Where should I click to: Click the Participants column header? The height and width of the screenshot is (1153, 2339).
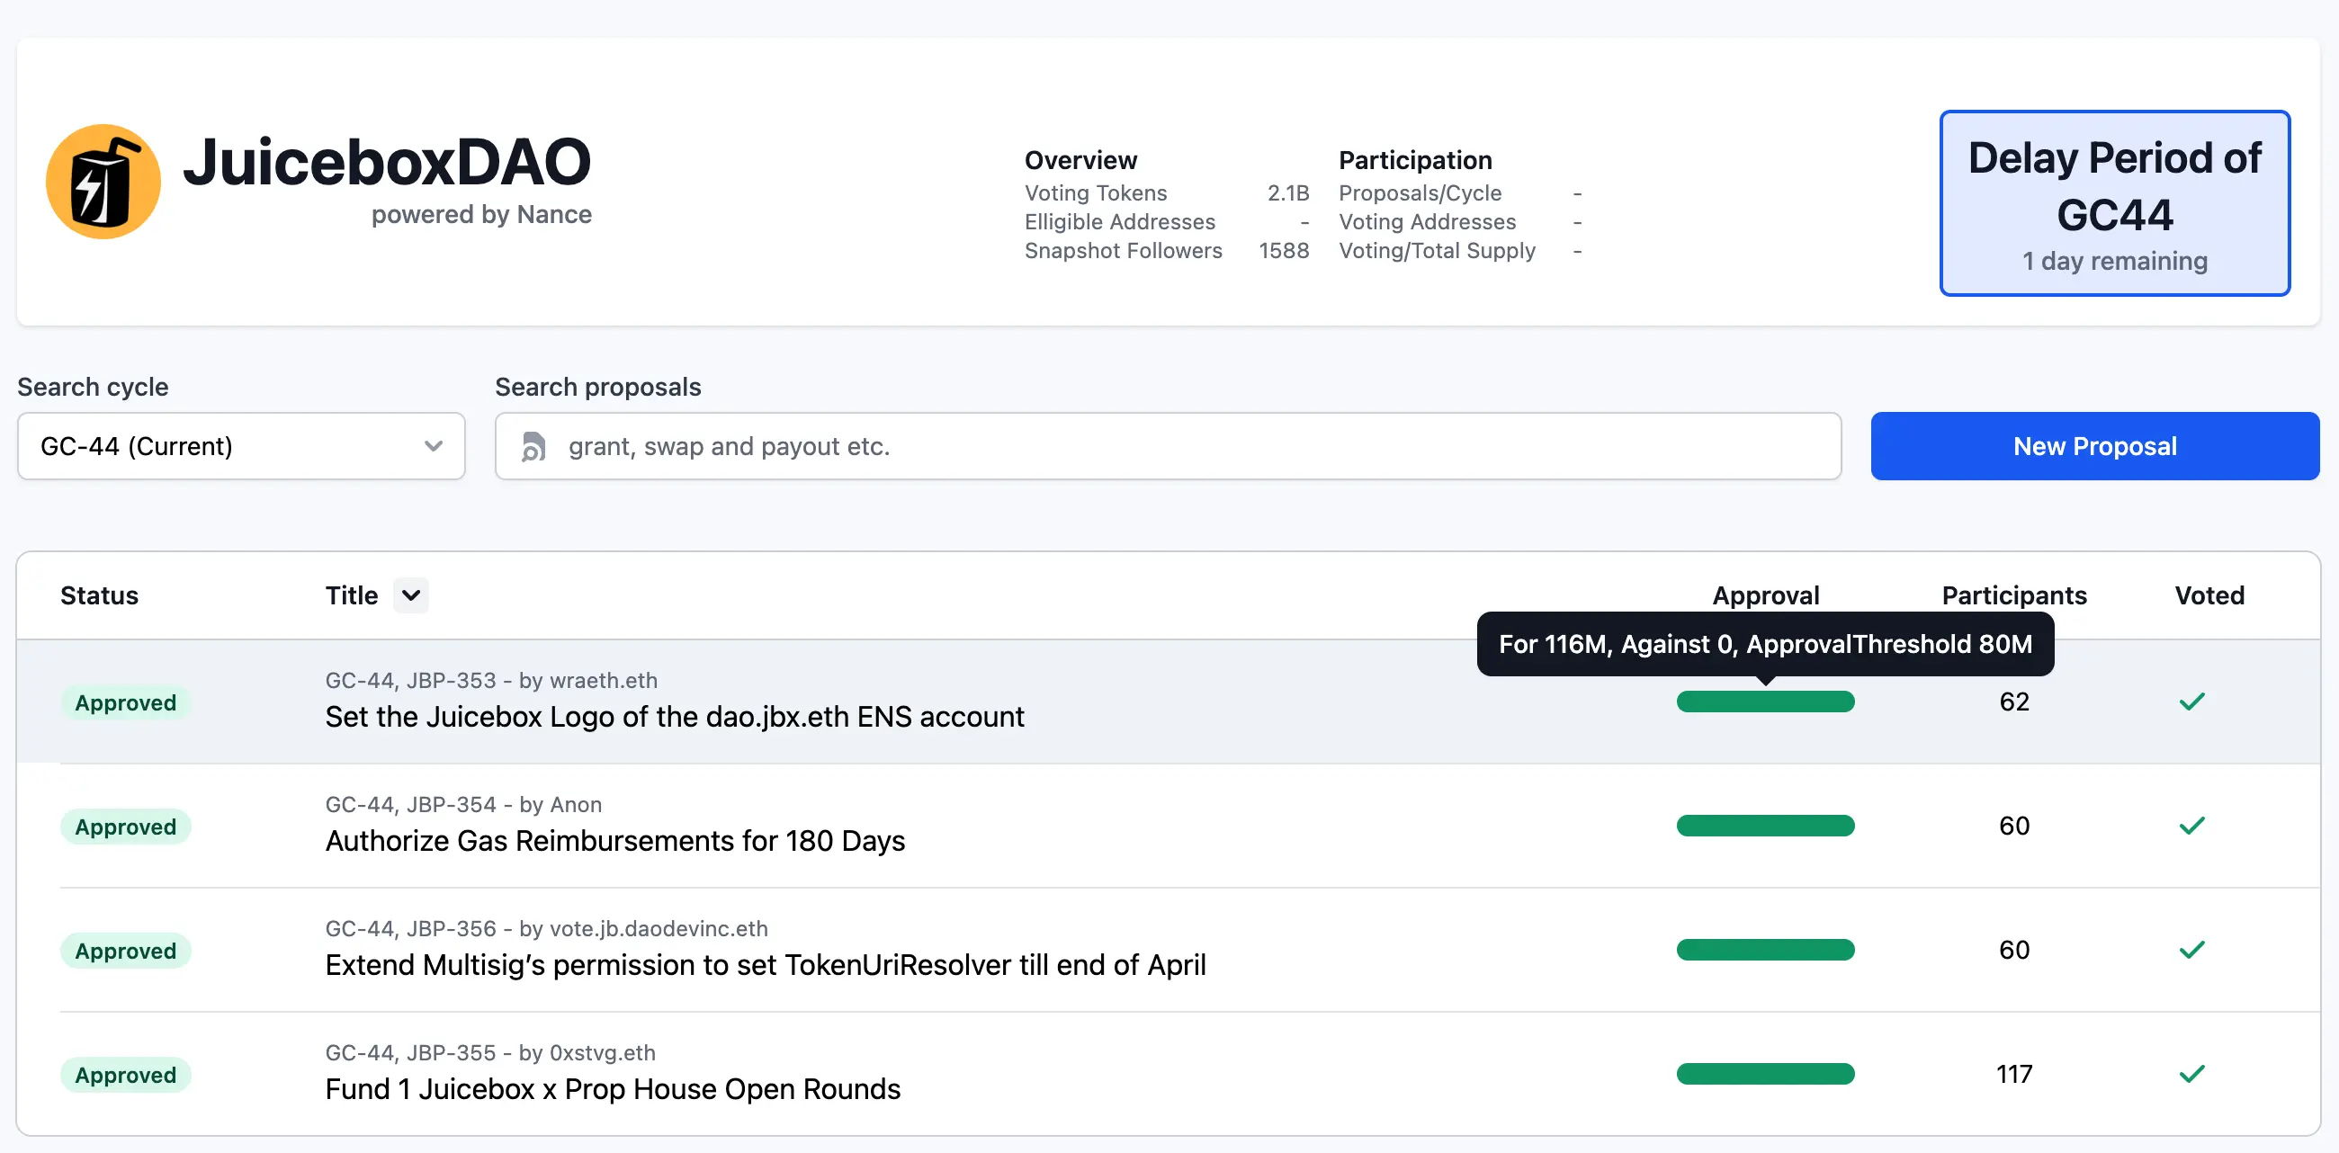pyautogui.click(x=2013, y=595)
